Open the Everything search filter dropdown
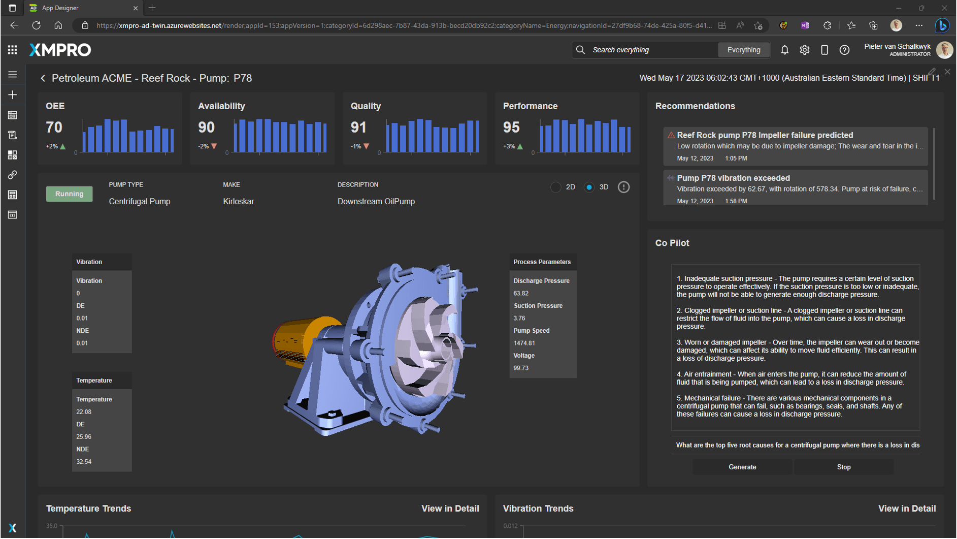Viewport: 957px width, 539px height. pos(743,50)
